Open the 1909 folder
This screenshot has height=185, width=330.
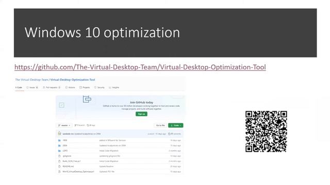tap(65, 140)
